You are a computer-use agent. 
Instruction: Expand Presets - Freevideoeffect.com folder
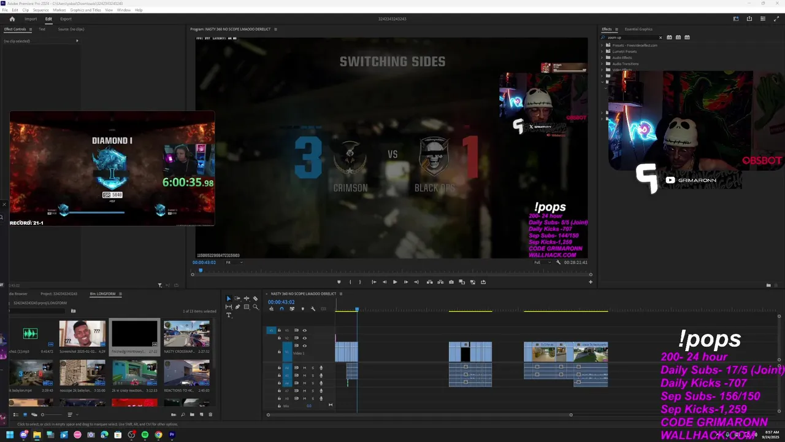[602, 45]
